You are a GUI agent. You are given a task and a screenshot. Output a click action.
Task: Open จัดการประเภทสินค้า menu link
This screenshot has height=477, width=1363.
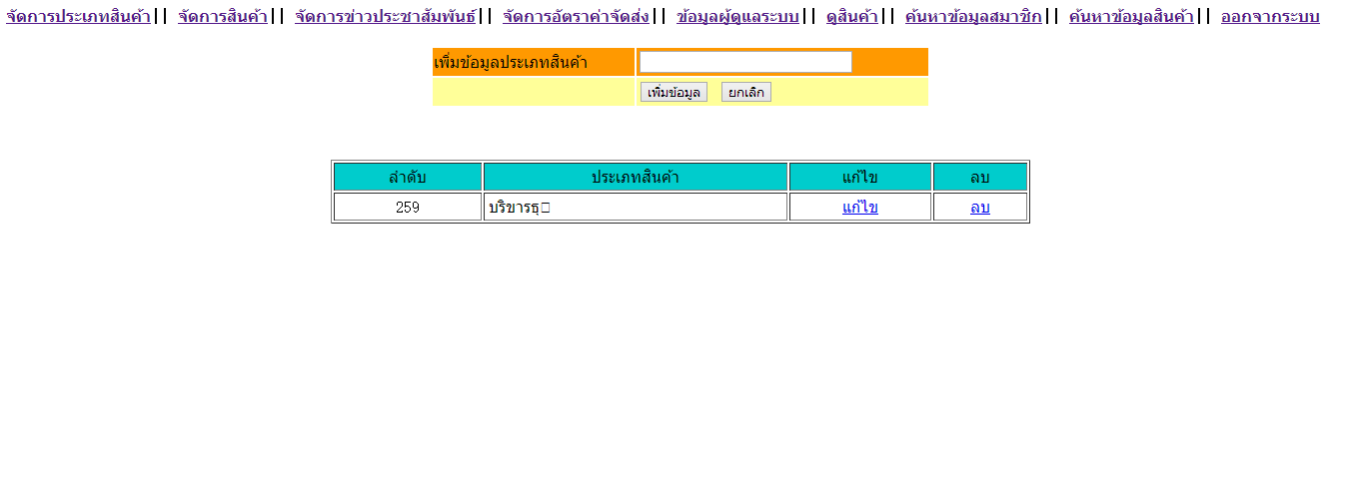click(78, 17)
